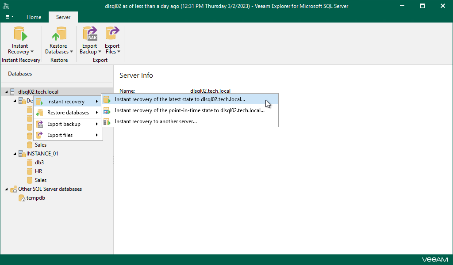
Task: Choose Export files in the context menu
Action: tap(68, 135)
